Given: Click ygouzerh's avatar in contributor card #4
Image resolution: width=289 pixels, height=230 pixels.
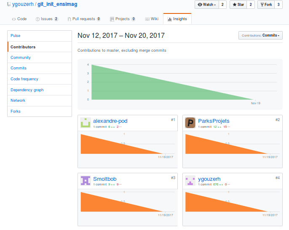Looking at the screenshot, I should (x=190, y=180).
